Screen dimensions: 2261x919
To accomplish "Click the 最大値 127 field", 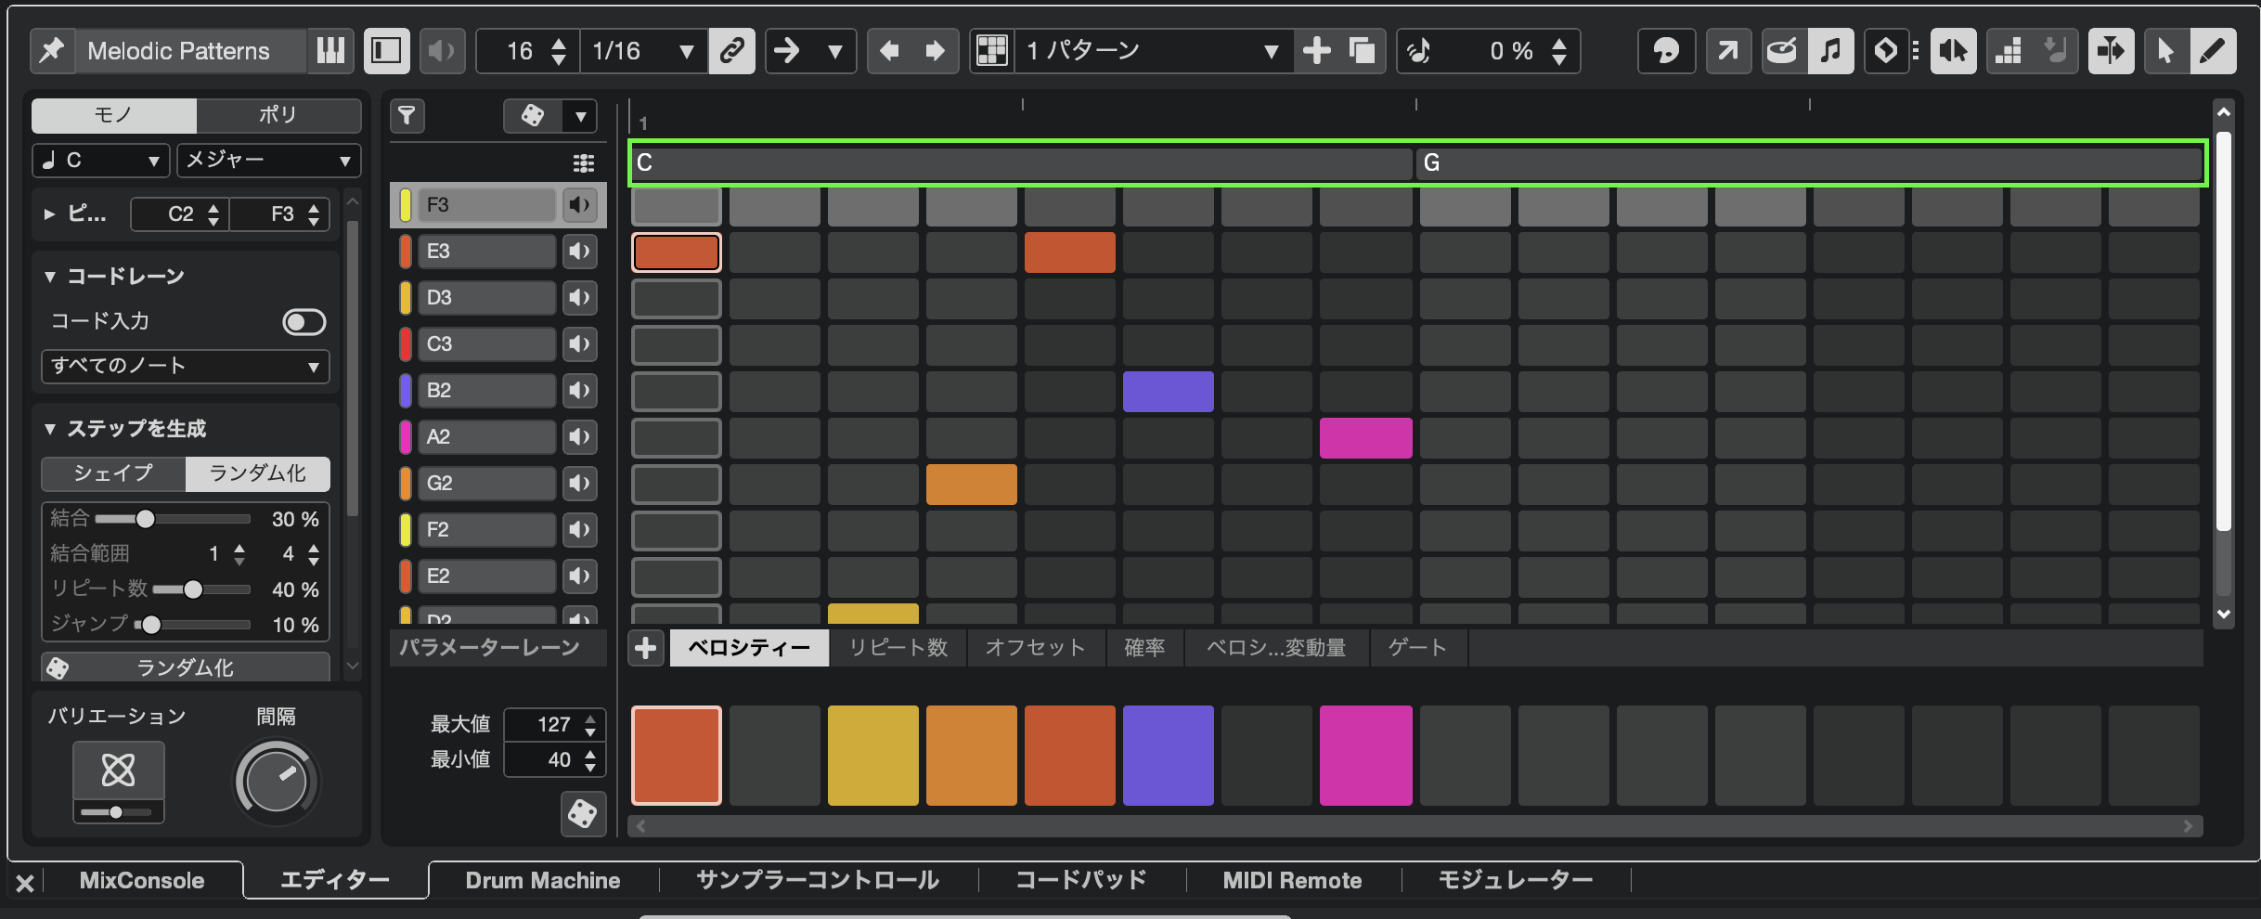I will coord(554,725).
